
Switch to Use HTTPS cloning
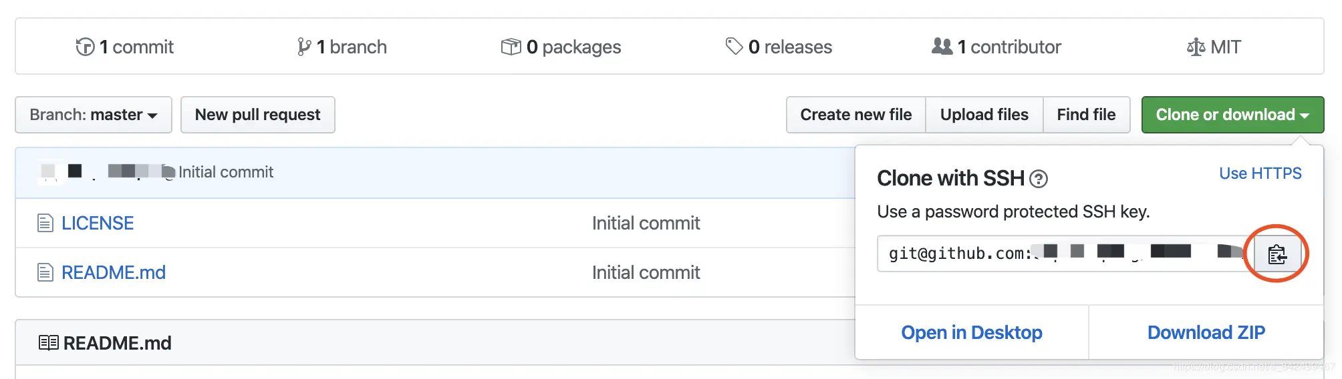pyautogui.click(x=1260, y=173)
